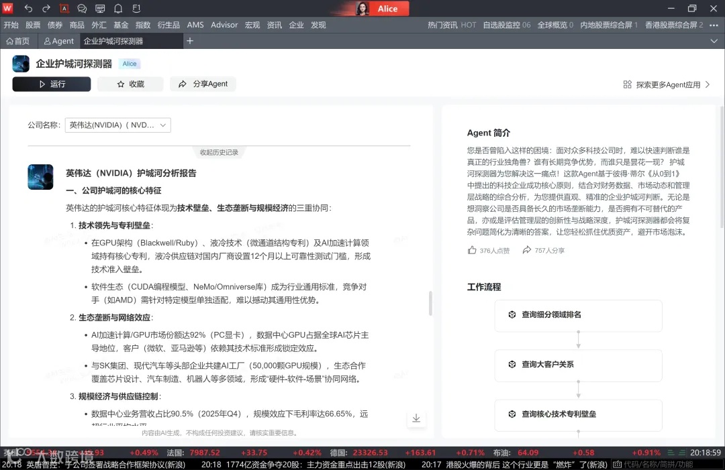
Task: Open 热门资讯 HOT shortcut
Action: pyautogui.click(x=452, y=25)
